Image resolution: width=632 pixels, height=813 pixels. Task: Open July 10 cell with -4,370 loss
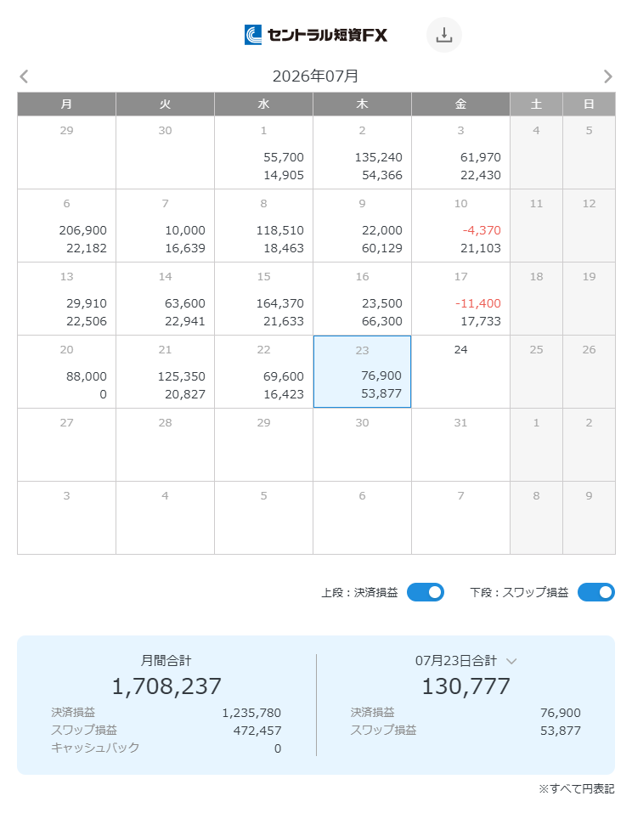pyautogui.click(x=461, y=225)
